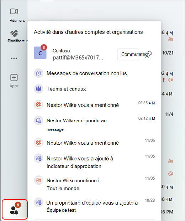Click the chat bubble icon for unread messages
The image size is (185, 221).
tap(38, 73)
